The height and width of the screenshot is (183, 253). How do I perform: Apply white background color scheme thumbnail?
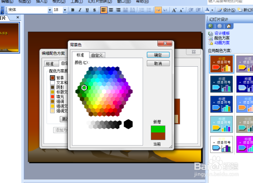tap(222, 145)
